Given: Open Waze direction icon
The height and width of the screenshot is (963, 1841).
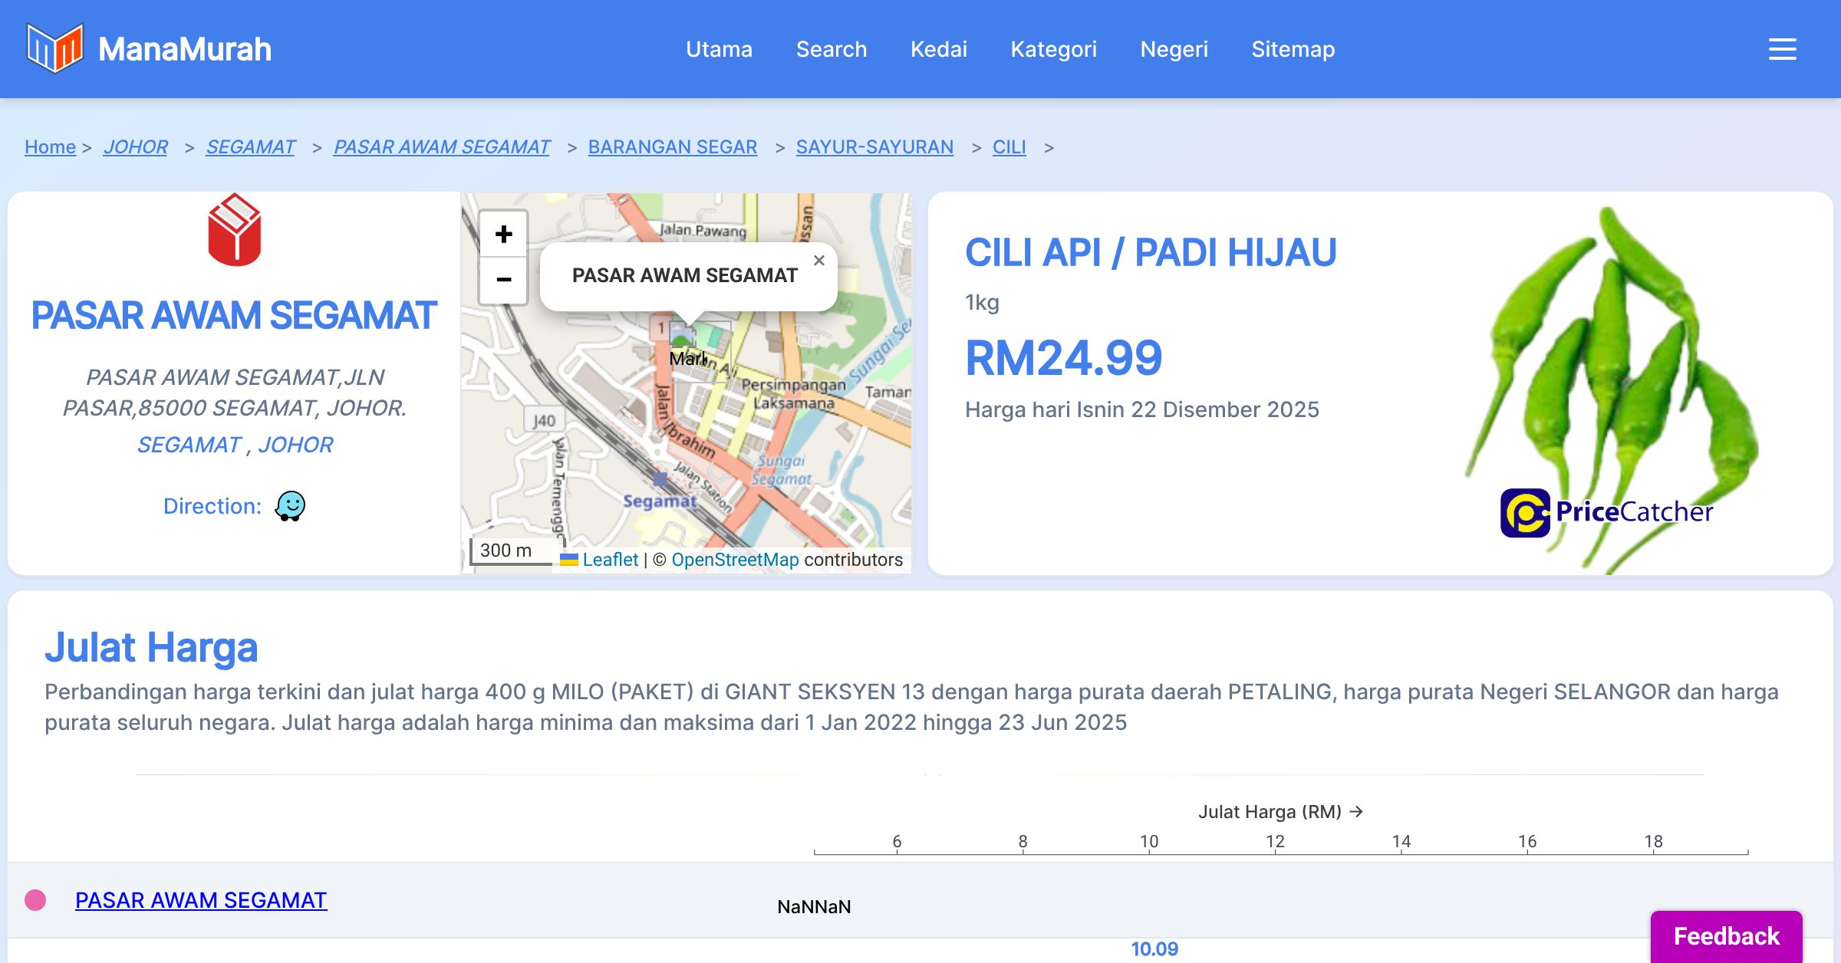Looking at the screenshot, I should point(290,506).
